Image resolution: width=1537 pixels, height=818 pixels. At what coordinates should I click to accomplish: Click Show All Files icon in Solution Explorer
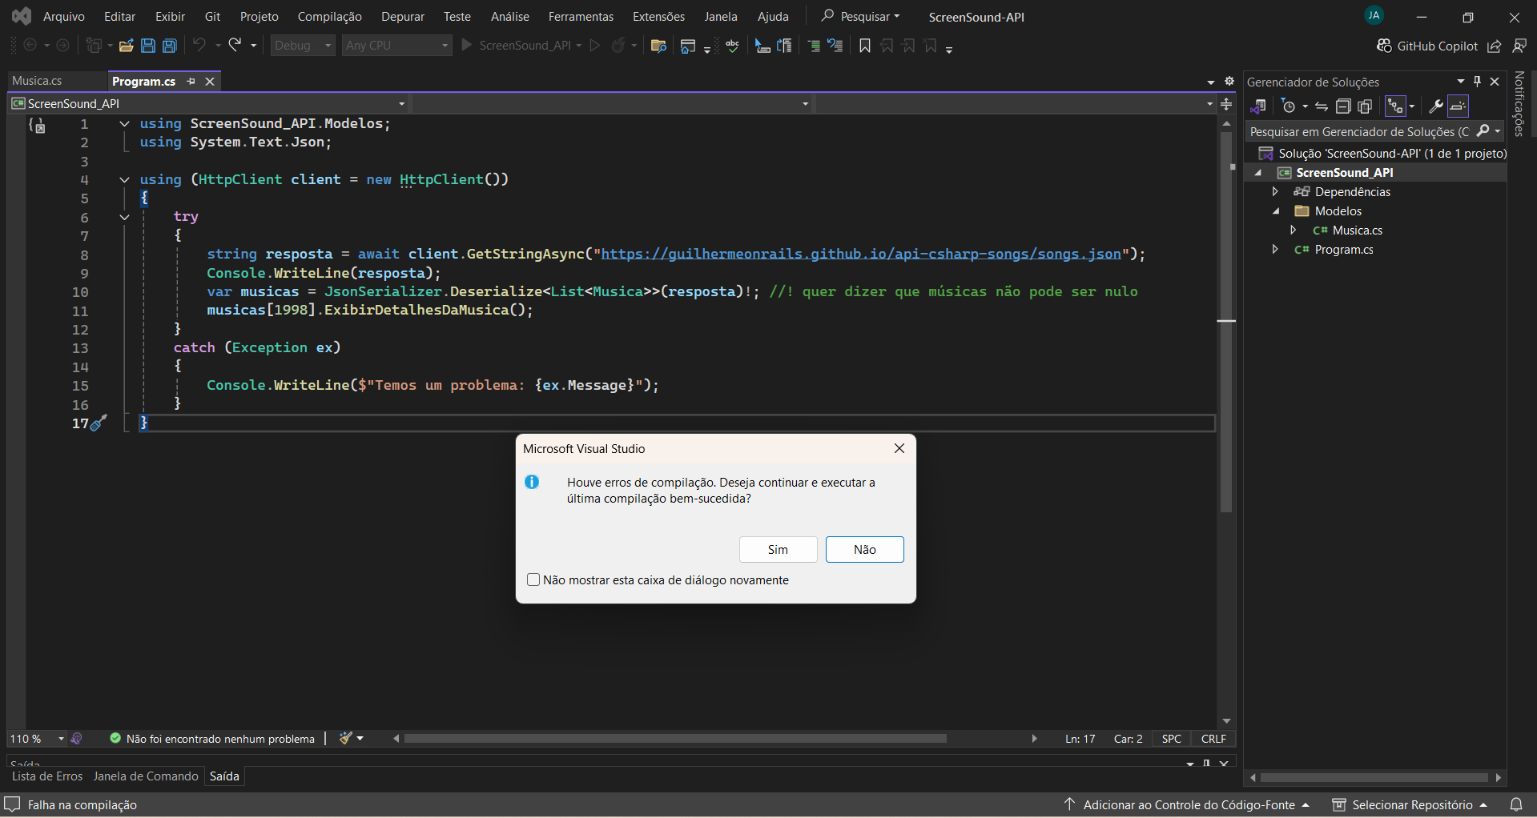[1365, 106]
